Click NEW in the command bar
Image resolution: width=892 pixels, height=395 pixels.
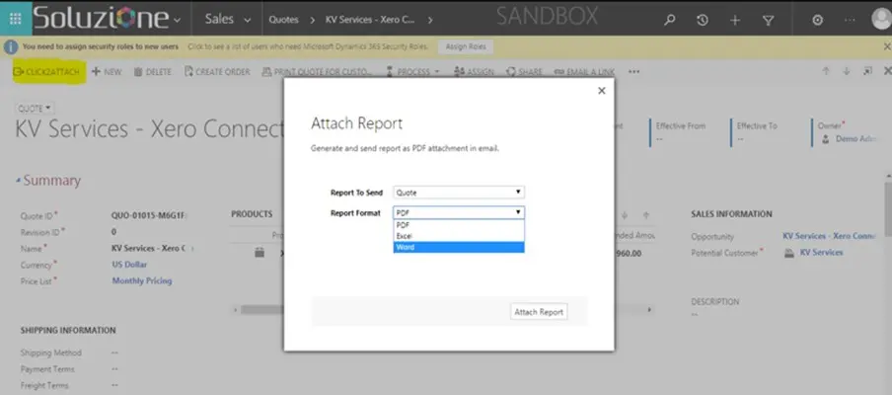click(x=107, y=72)
